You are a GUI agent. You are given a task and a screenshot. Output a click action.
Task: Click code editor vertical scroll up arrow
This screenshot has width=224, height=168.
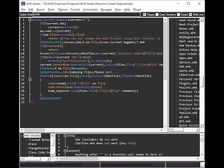[x=165, y=20]
